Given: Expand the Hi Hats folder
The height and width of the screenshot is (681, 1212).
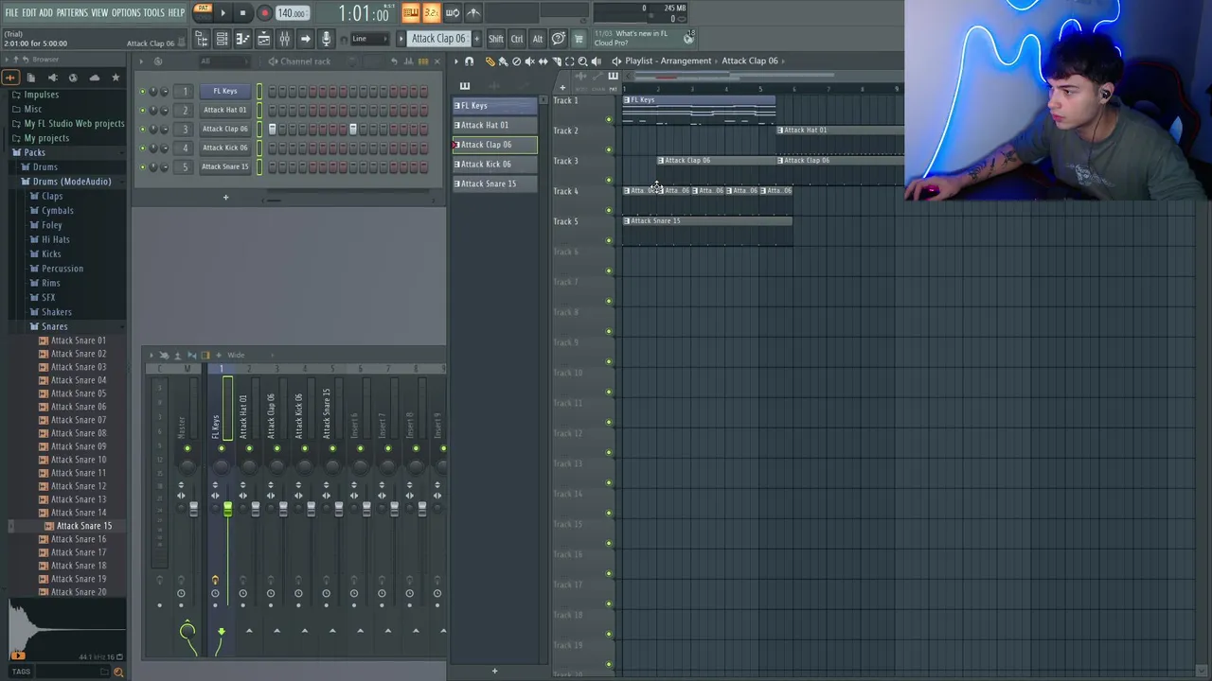Looking at the screenshot, I should point(55,239).
